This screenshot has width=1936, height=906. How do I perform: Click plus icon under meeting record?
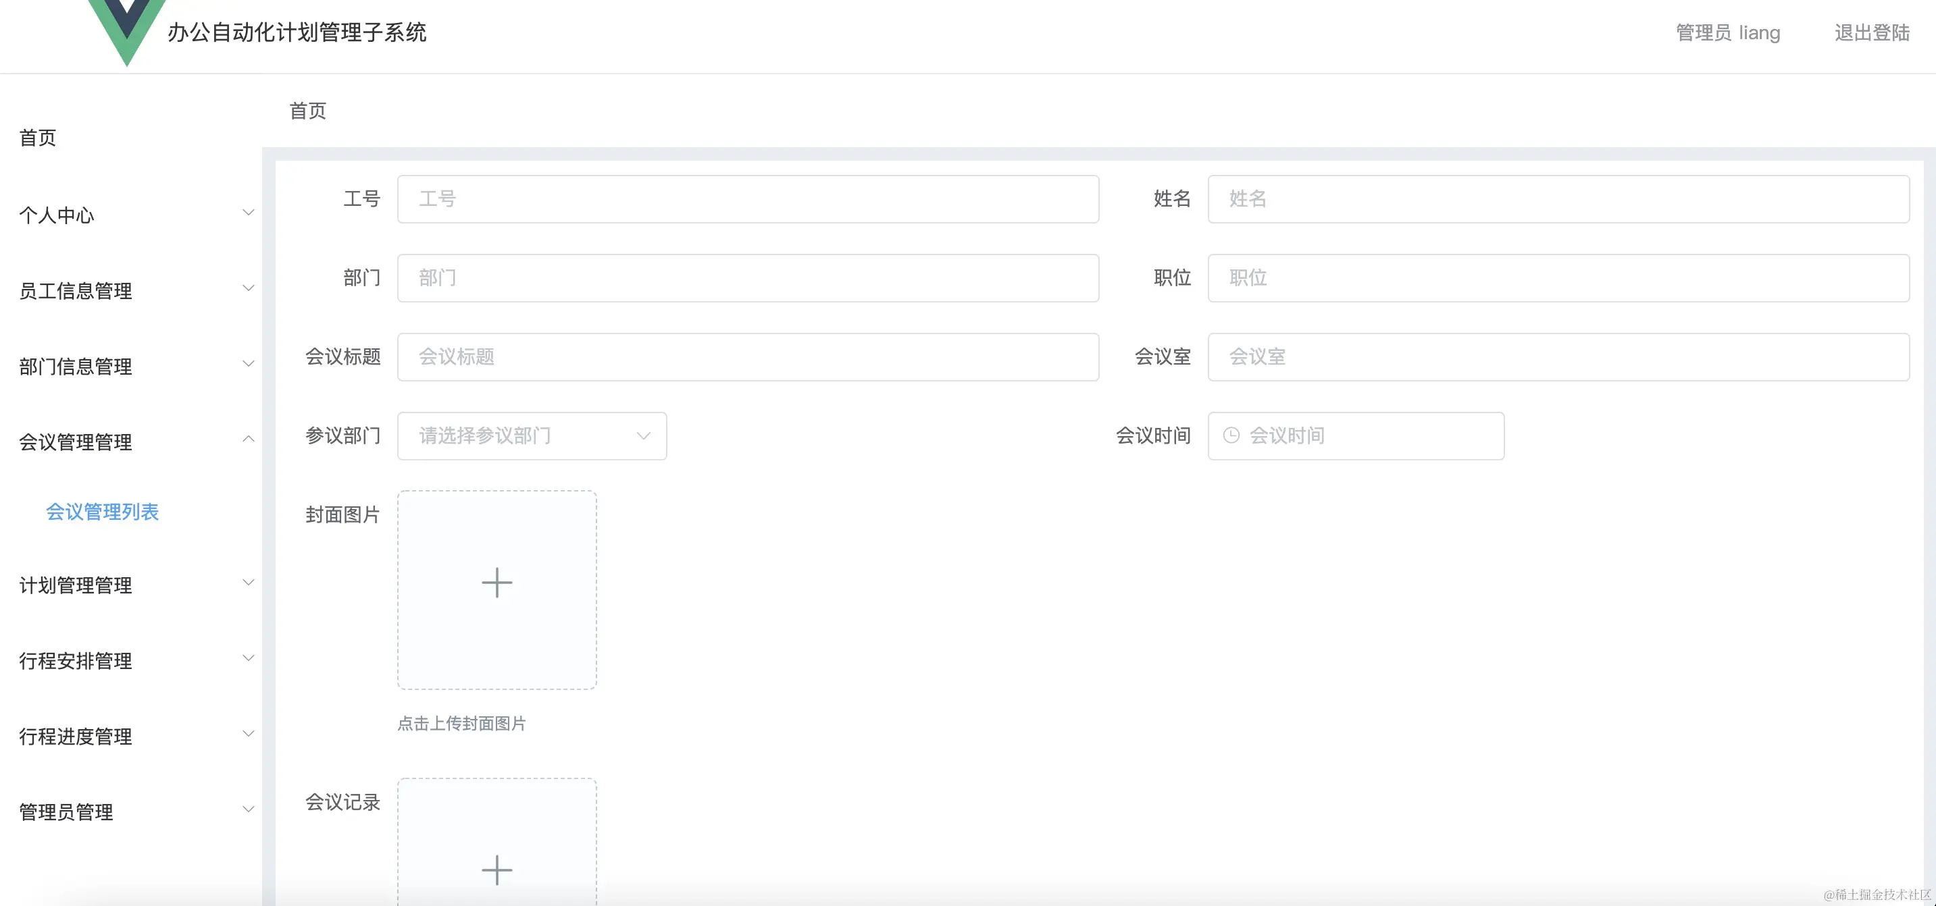(496, 869)
